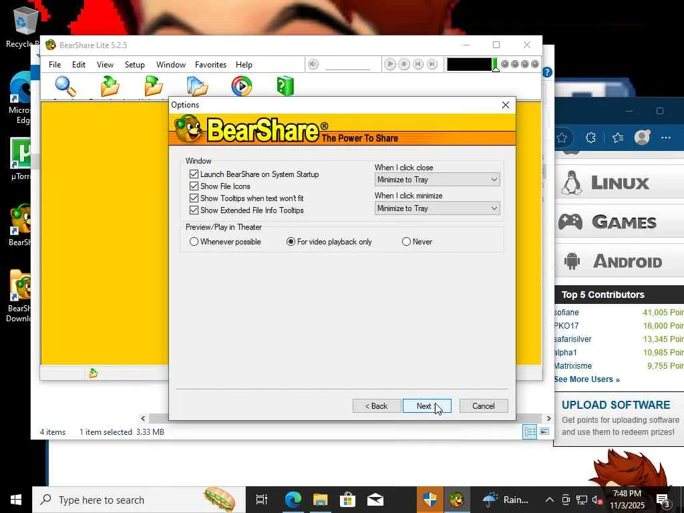Open the Theater media player icon

[242, 85]
